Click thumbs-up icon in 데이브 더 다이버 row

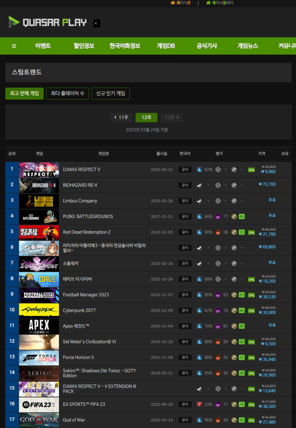point(200,279)
